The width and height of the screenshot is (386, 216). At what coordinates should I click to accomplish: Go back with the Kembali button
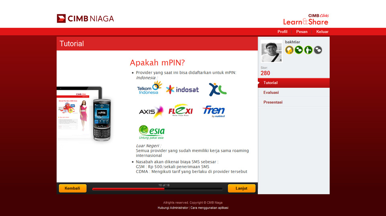pyautogui.click(x=73, y=188)
